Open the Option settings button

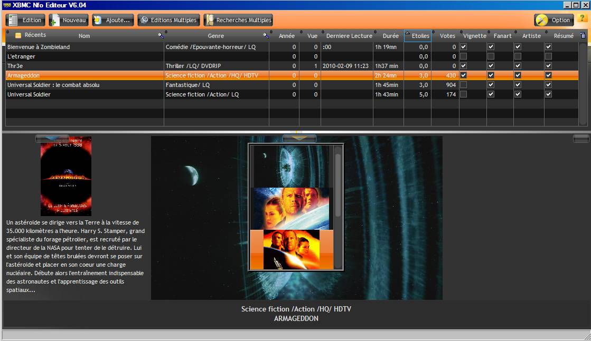(x=554, y=20)
